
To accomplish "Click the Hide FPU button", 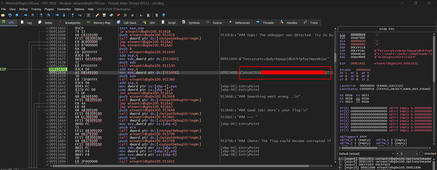I will coord(387,29).
